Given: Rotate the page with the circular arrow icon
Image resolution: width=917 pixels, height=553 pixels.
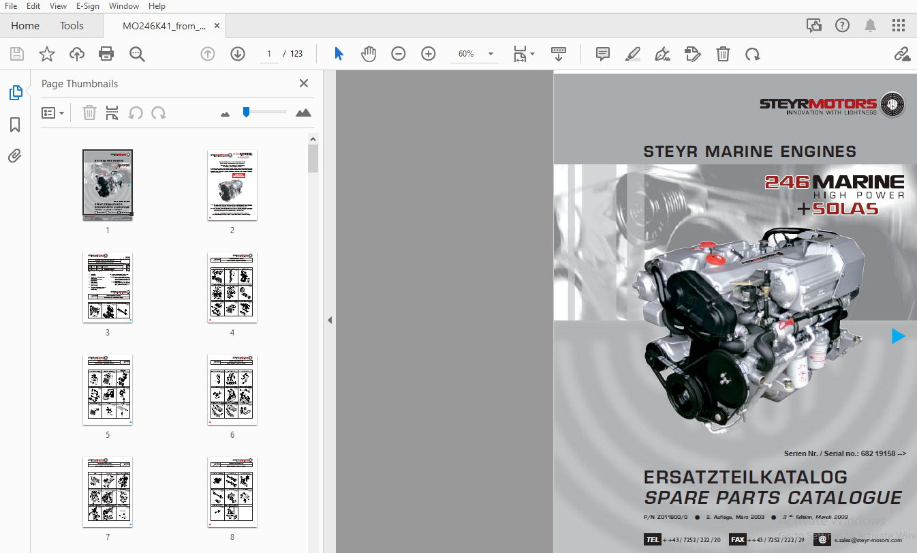Looking at the screenshot, I should click(x=753, y=54).
